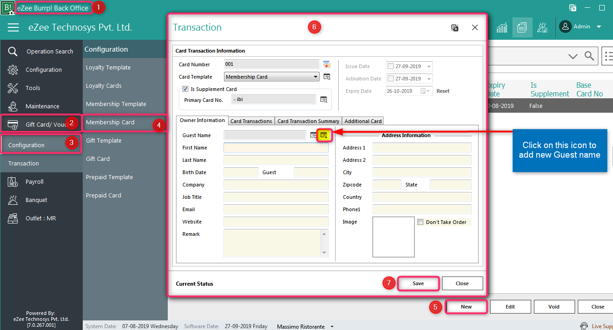Screen dimensions: 613x330
Task: Click the Configuration gears icon in sidebar
Action: click(13, 69)
